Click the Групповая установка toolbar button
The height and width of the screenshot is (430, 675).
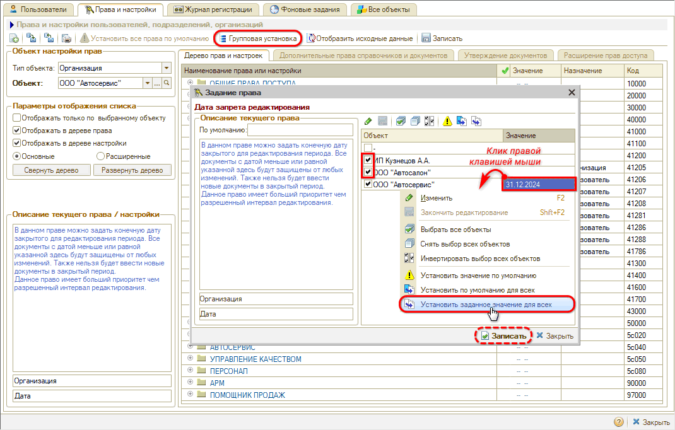tap(257, 38)
